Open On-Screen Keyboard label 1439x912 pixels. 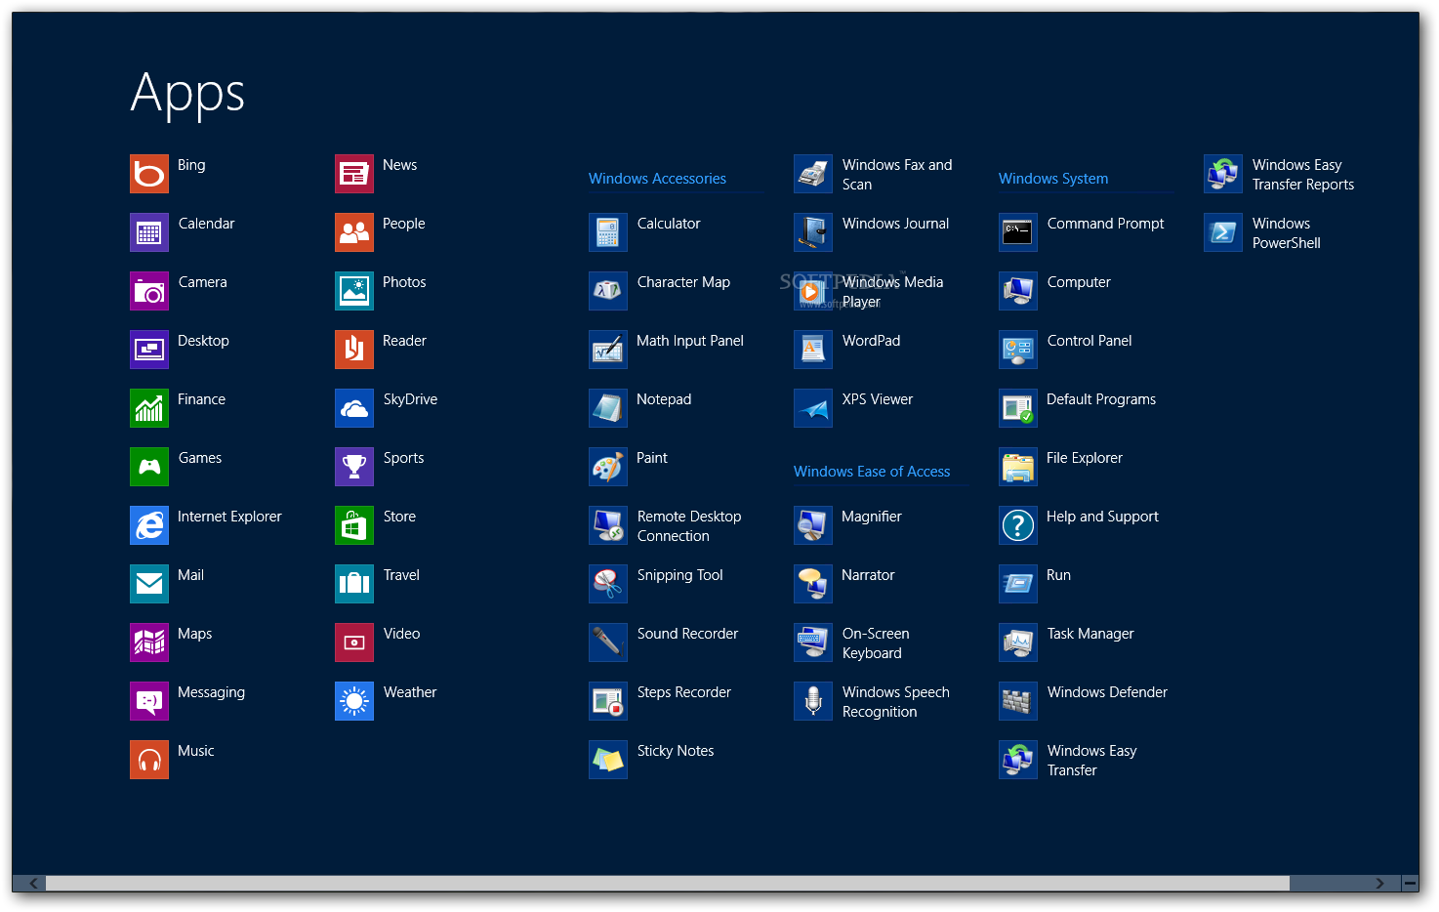click(876, 643)
